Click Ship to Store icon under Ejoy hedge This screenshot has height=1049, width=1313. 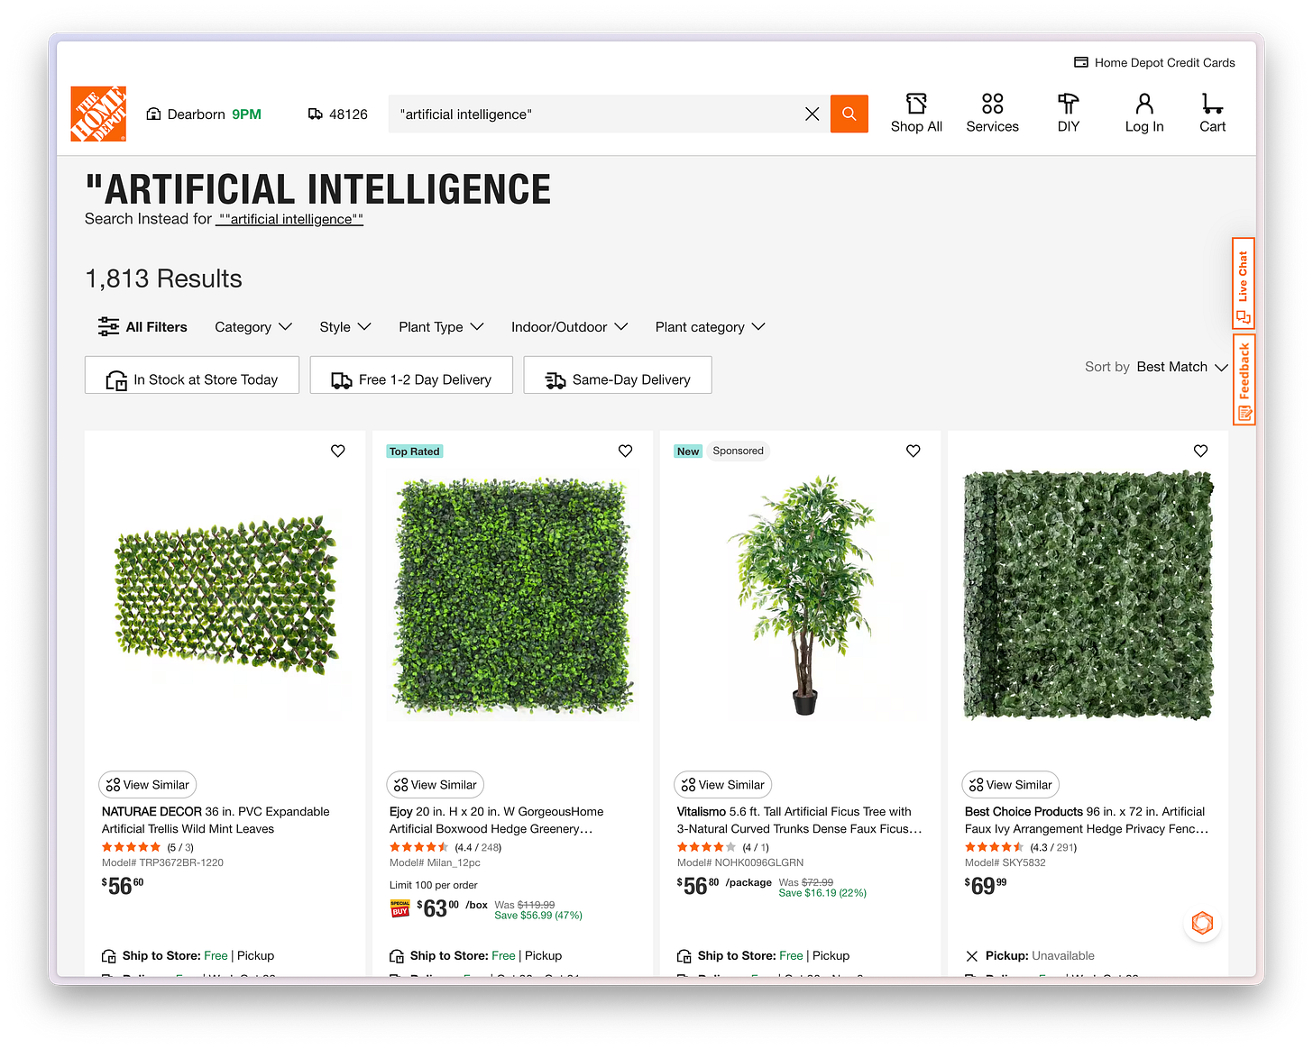(397, 956)
